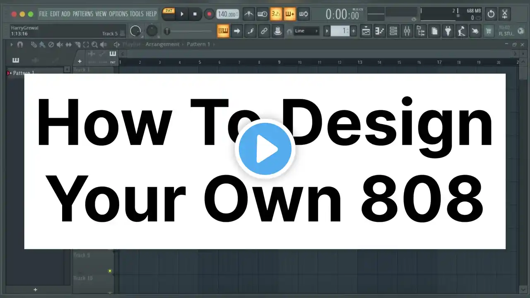This screenshot has width=530, height=298.
Task: Open the Channel rack icon
Action: (x=393, y=31)
